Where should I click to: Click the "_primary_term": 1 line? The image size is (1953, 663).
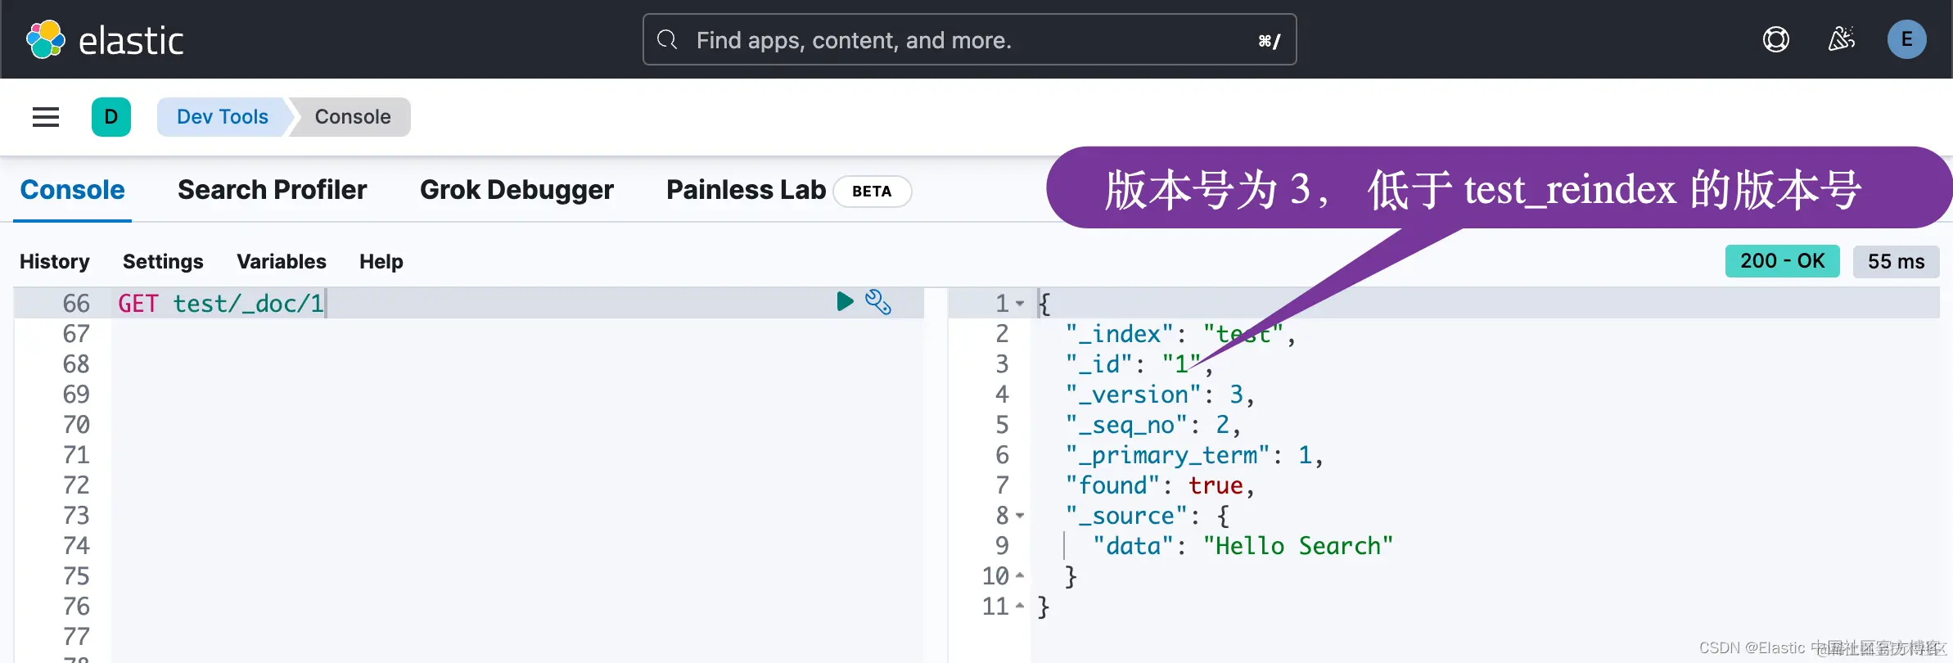[1194, 455]
